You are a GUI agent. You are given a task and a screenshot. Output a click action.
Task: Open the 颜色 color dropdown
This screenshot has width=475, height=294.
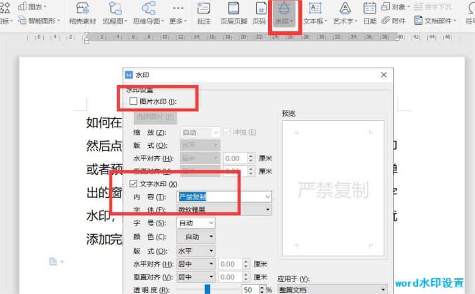click(x=196, y=236)
